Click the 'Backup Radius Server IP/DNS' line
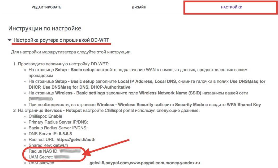Screen dimensions: 278x168 pos(58,128)
